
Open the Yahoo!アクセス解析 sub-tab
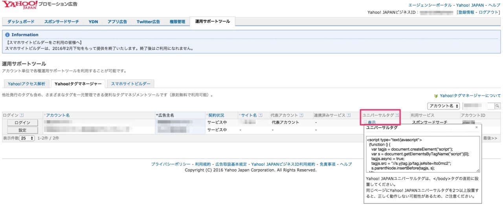[x=27, y=84]
